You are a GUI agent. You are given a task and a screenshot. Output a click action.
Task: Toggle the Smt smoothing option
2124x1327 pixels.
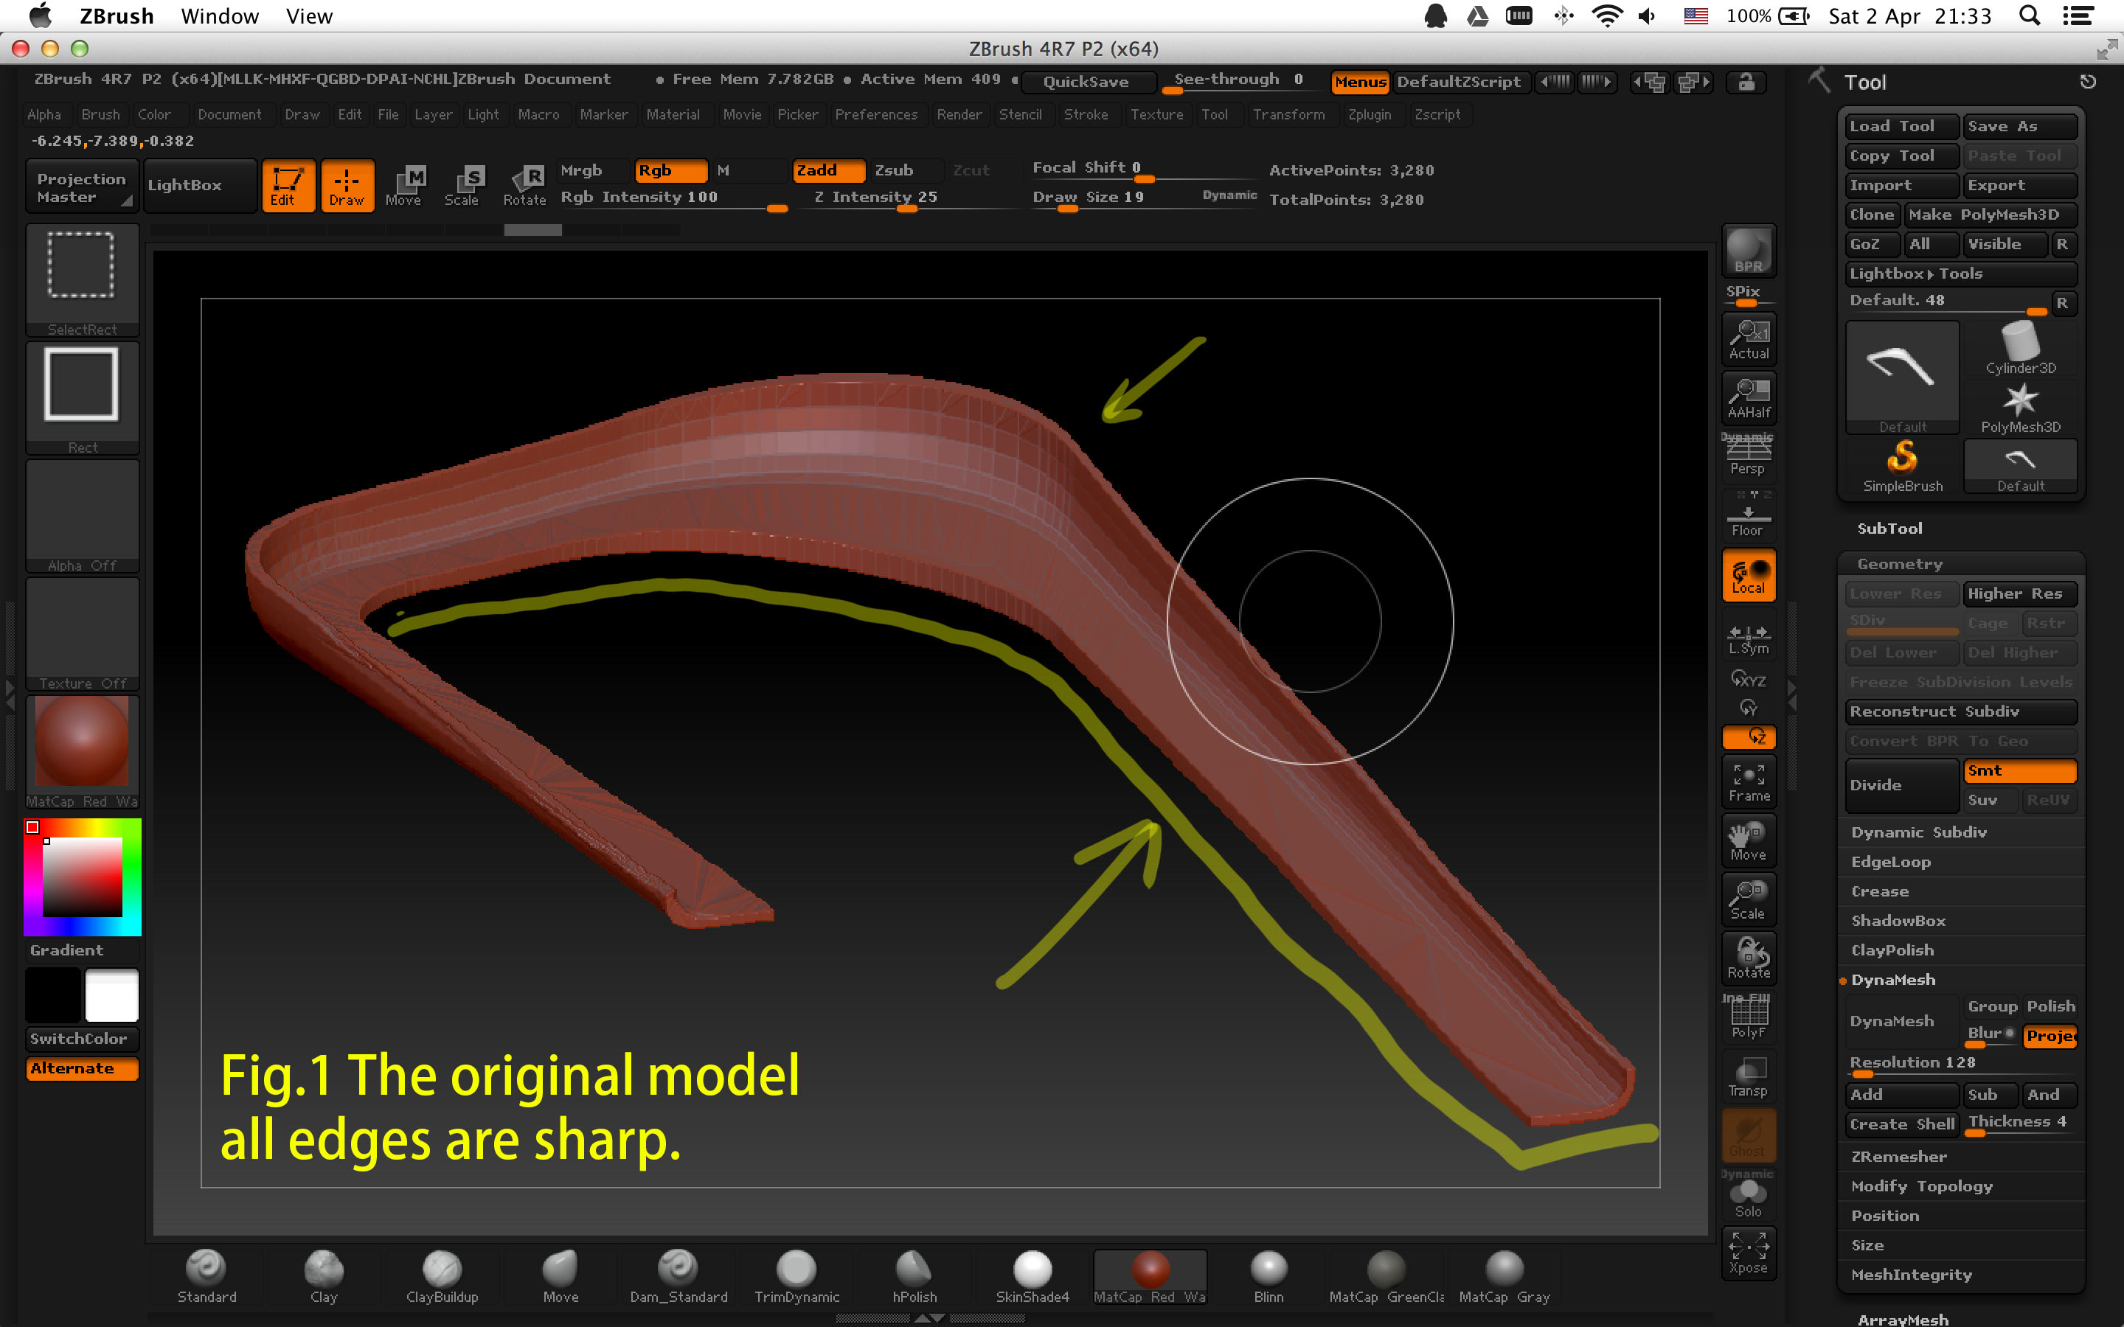coord(2019,770)
